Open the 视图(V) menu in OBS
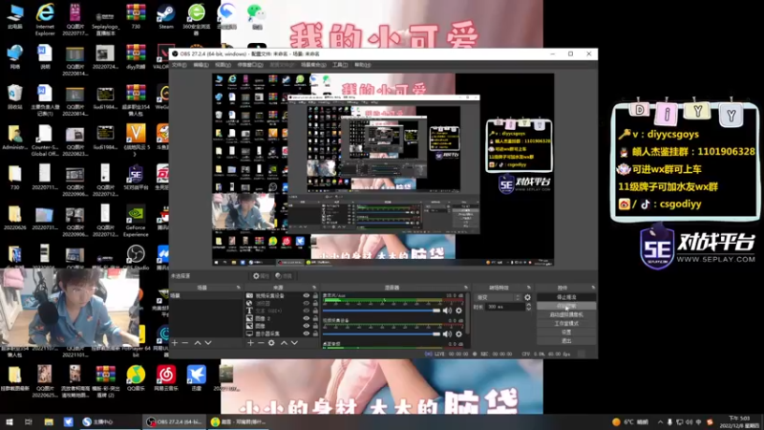Screen dimensions: 764x430 tap(223, 65)
